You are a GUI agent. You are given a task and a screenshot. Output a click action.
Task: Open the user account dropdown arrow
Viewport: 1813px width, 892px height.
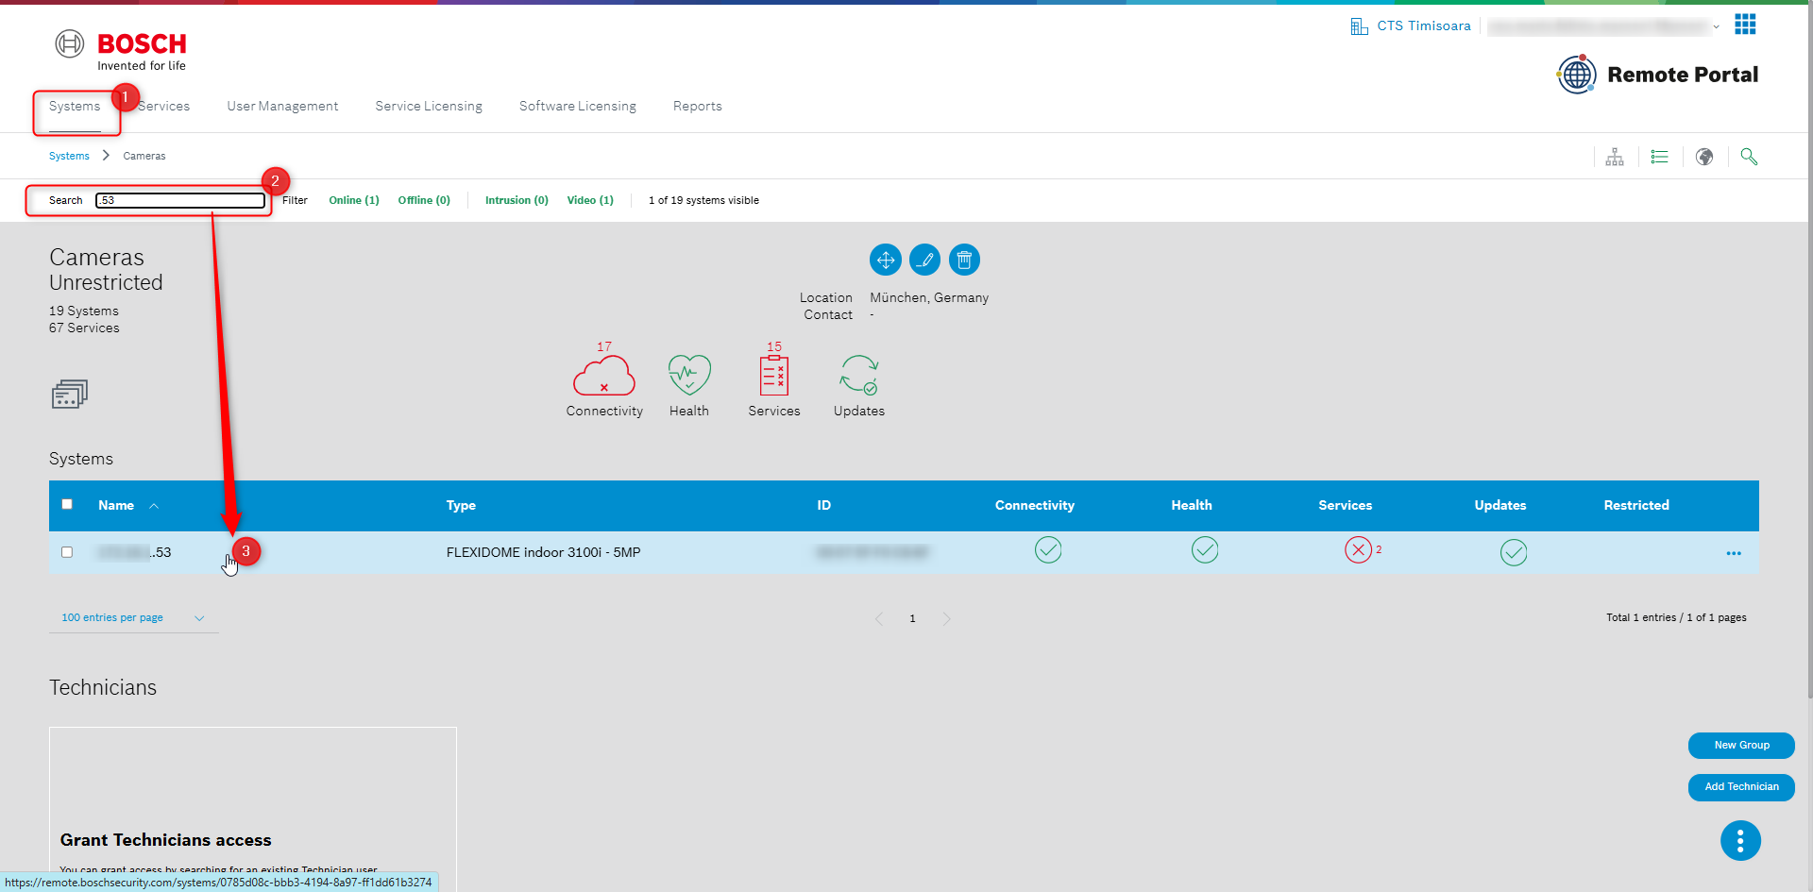tap(1716, 26)
